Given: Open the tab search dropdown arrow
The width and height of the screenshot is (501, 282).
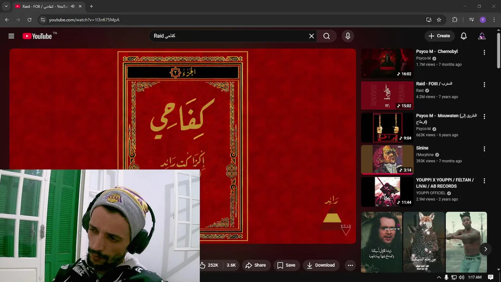Looking at the screenshot, I should [6, 6].
